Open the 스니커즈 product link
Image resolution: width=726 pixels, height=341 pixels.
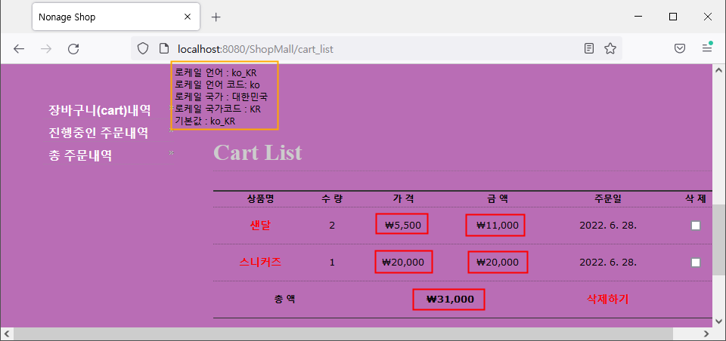click(x=260, y=263)
